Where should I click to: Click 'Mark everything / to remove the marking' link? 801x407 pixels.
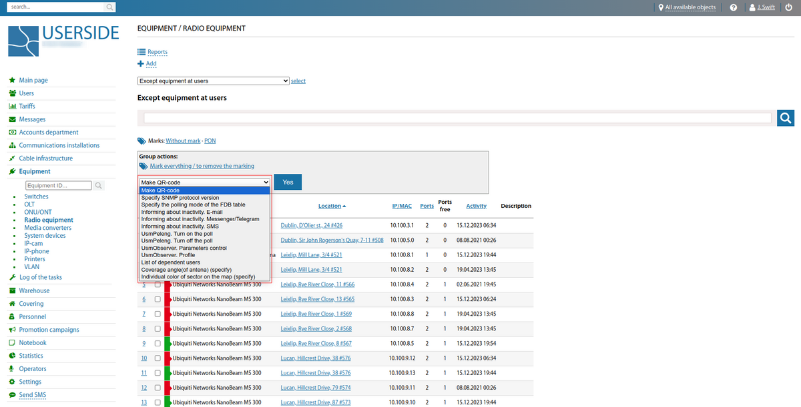click(x=202, y=166)
